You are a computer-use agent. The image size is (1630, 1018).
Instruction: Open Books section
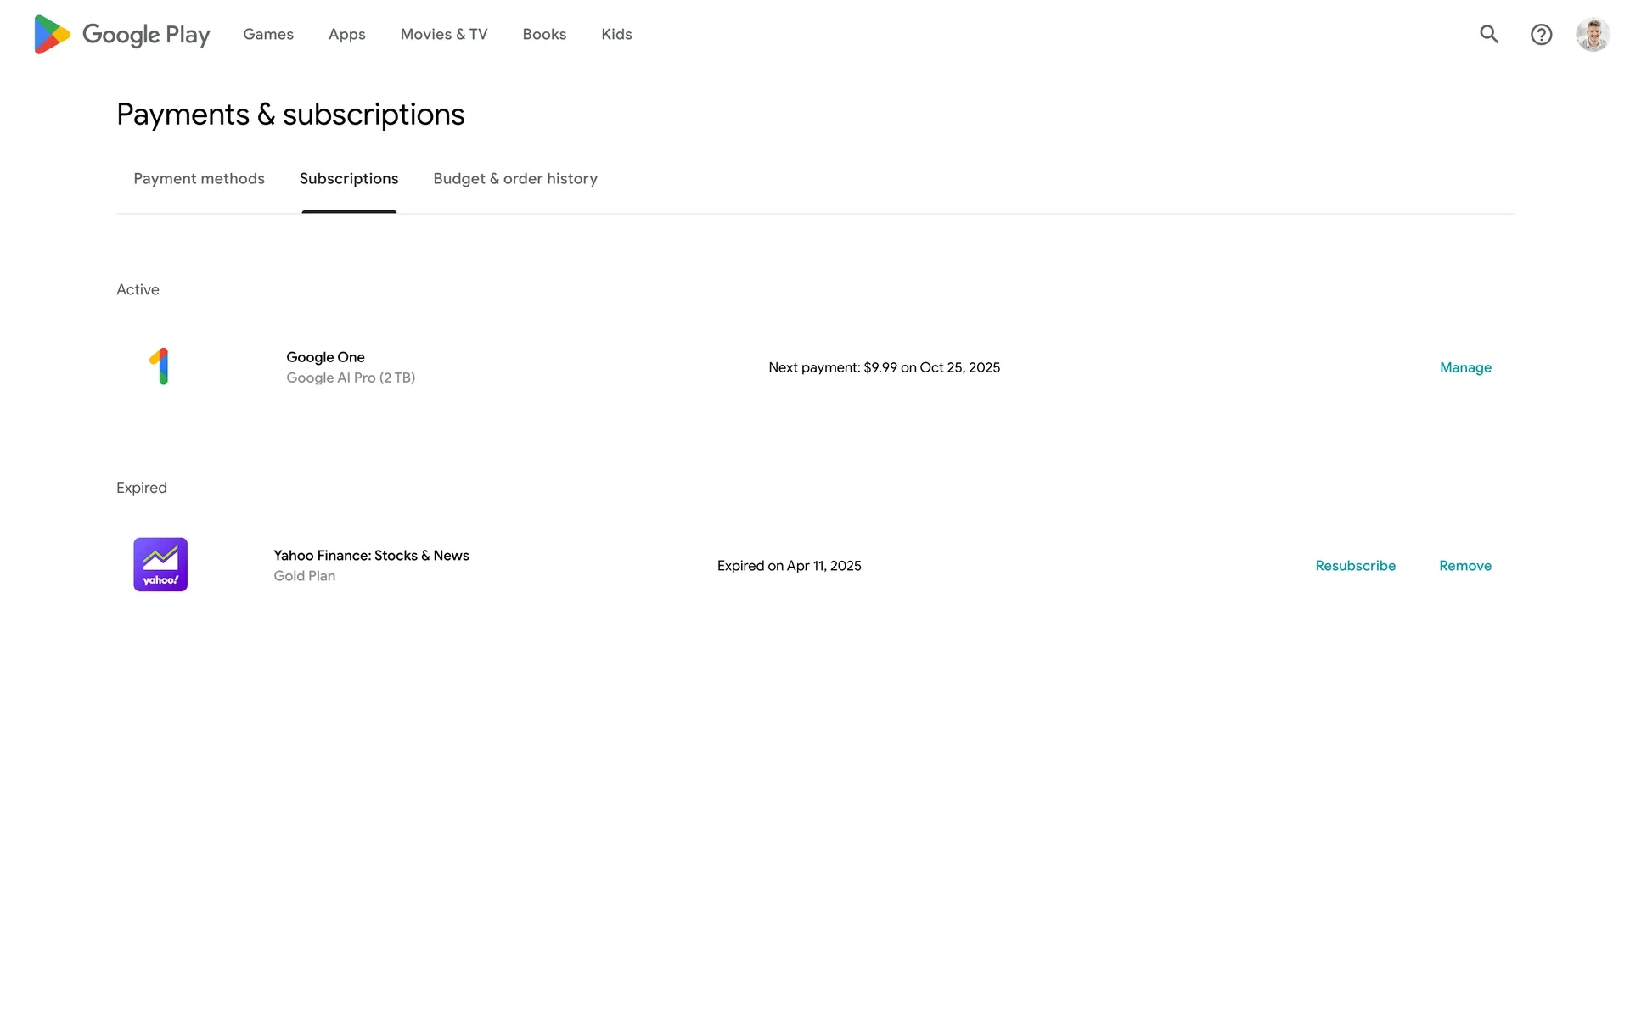click(x=544, y=35)
